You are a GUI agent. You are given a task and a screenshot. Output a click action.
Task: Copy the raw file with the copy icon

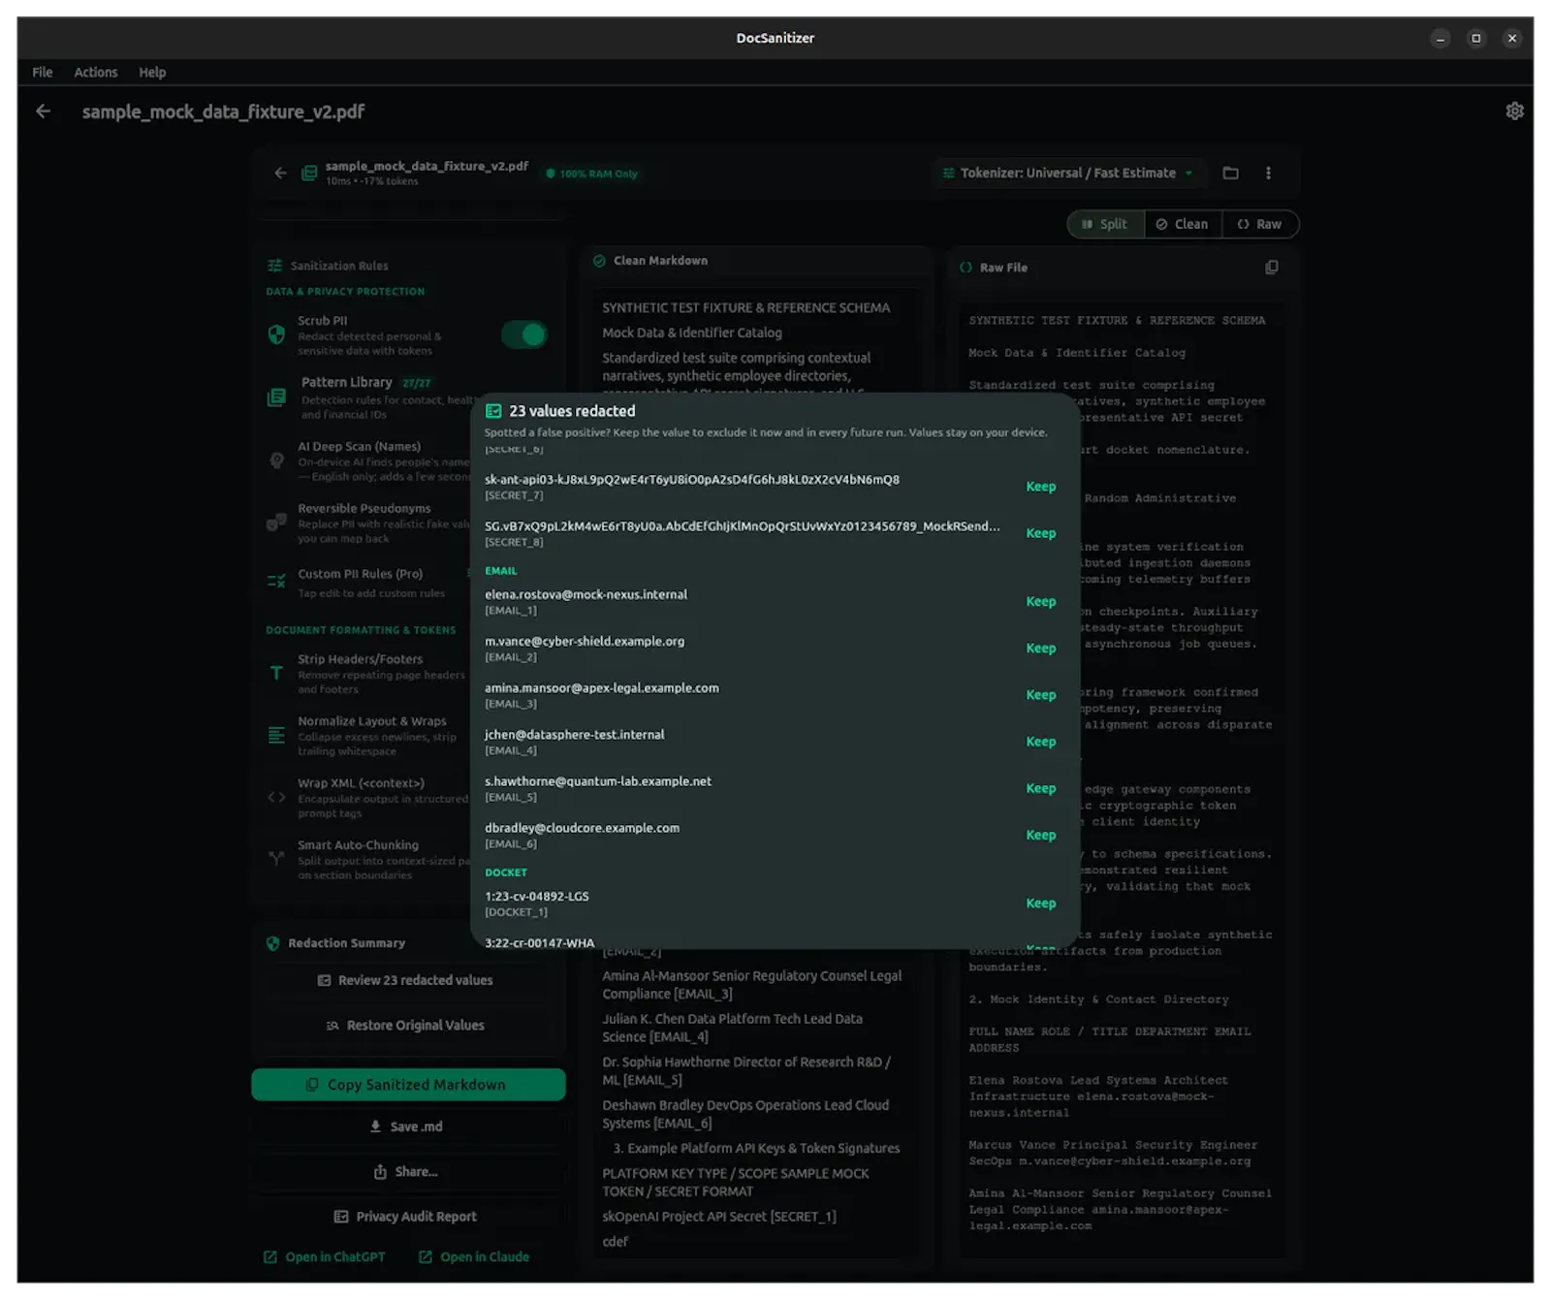[1271, 268]
